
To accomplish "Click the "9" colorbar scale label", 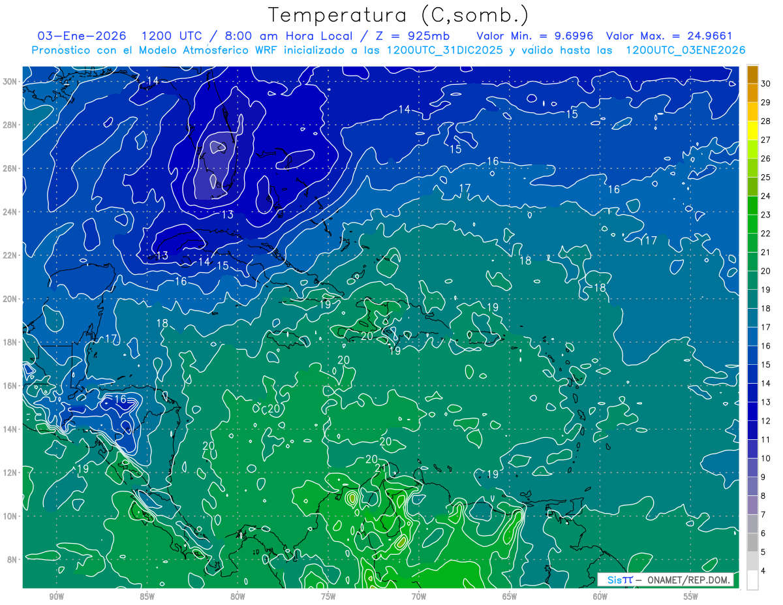I will [765, 478].
